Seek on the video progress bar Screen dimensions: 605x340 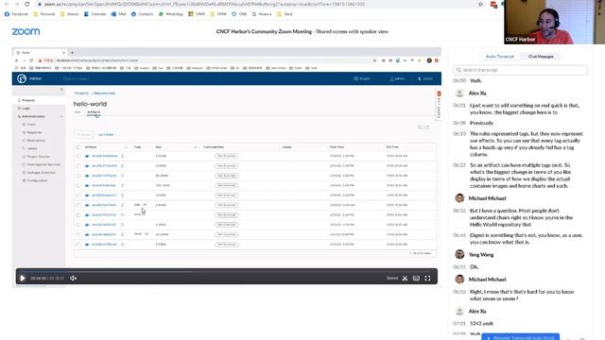click(227, 271)
